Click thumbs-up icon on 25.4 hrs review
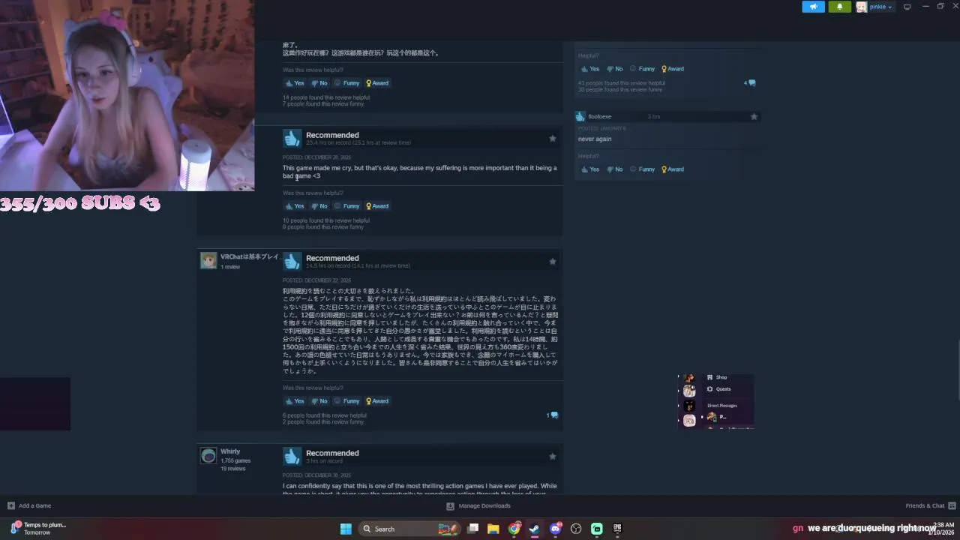Image resolution: width=960 pixels, height=540 pixels. click(292, 138)
